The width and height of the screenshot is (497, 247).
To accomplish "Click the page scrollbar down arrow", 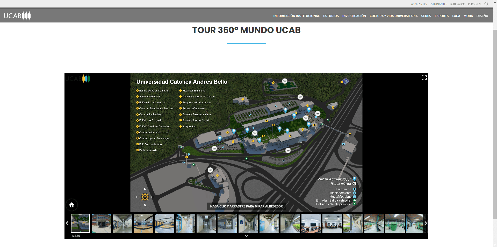I will coord(495,245).
